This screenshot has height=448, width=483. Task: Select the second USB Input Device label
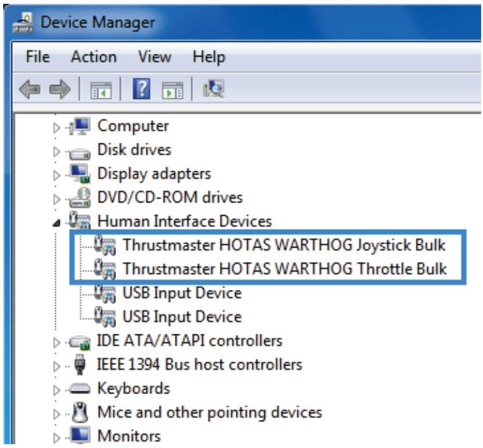coord(182,317)
